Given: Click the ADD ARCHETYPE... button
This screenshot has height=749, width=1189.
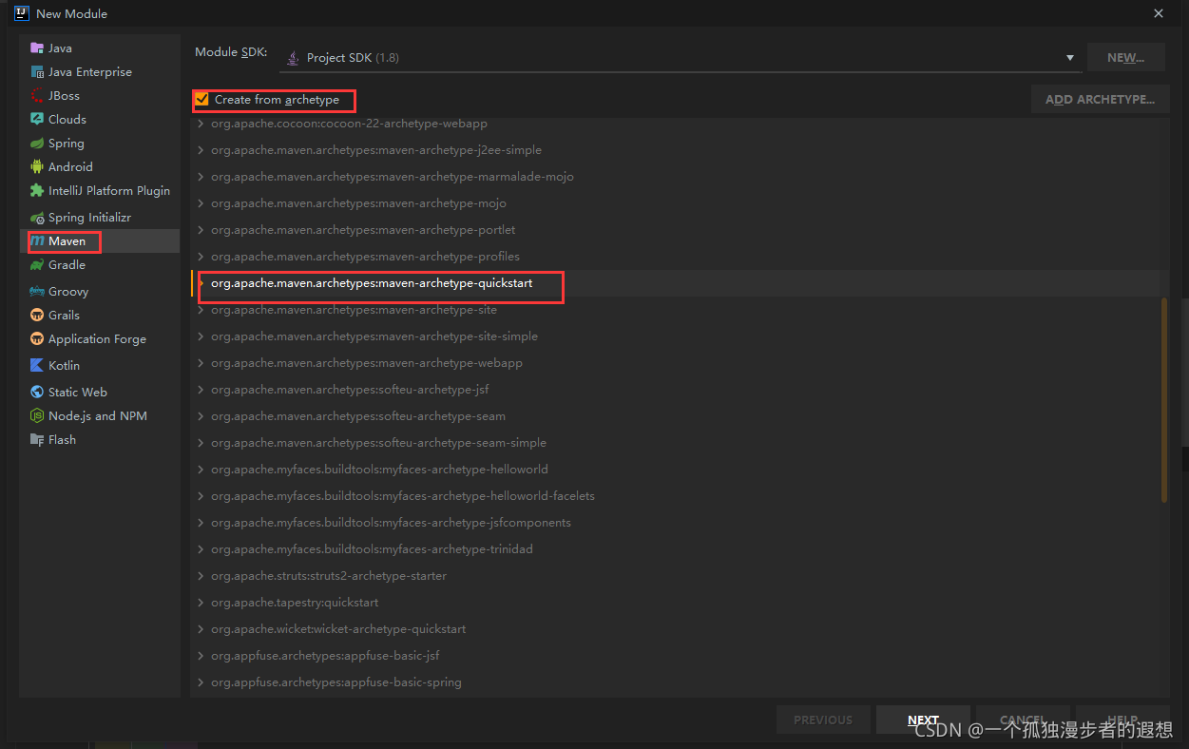Looking at the screenshot, I should click(1100, 99).
